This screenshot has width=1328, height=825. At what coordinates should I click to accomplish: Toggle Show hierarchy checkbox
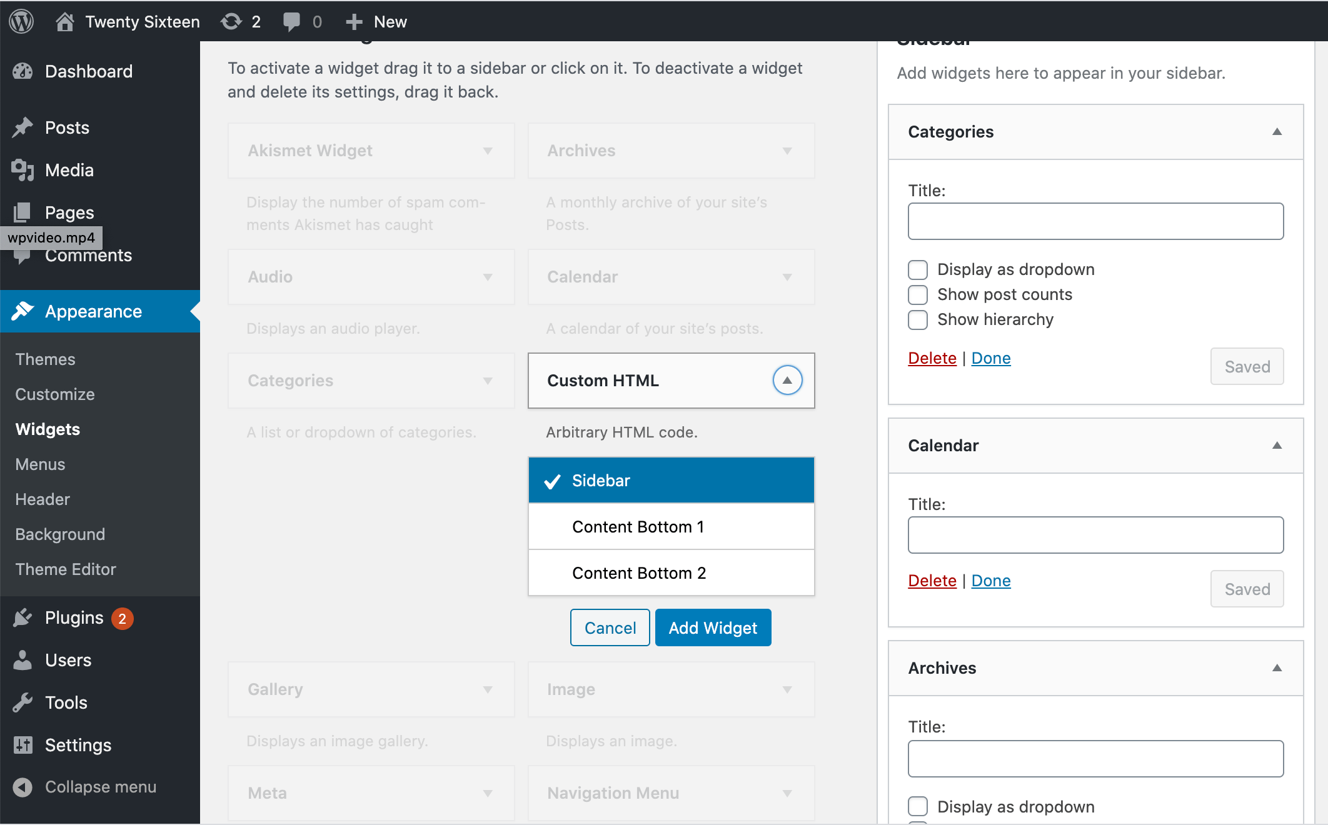pyautogui.click(x=917, y=319)
